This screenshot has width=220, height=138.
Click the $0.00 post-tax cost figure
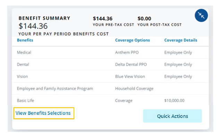click(x=144, y=19)
